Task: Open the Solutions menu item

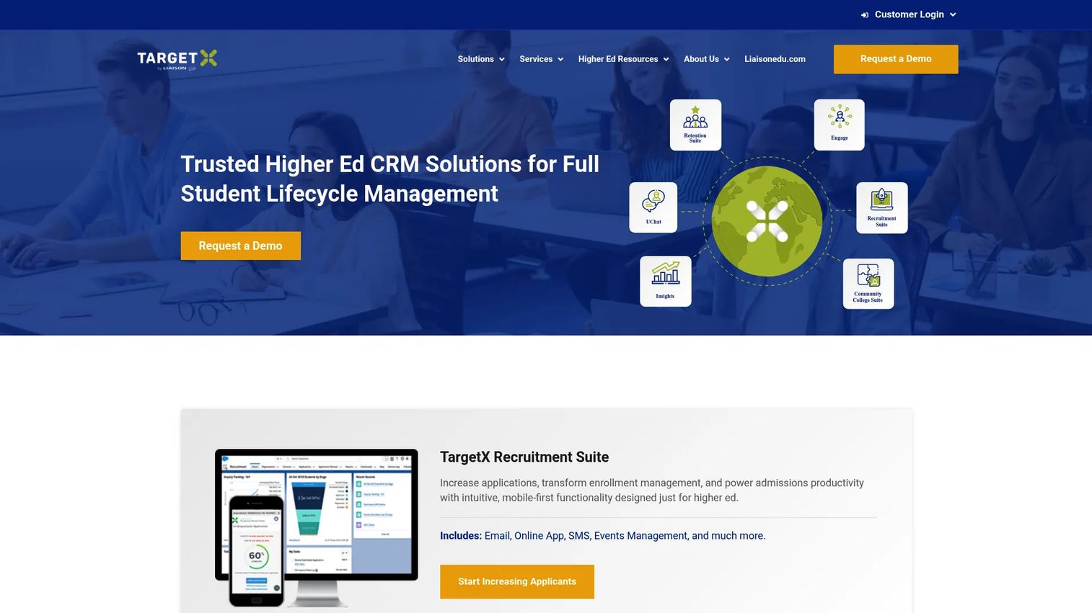Action: pyautogui.click(x=476, y=59)
